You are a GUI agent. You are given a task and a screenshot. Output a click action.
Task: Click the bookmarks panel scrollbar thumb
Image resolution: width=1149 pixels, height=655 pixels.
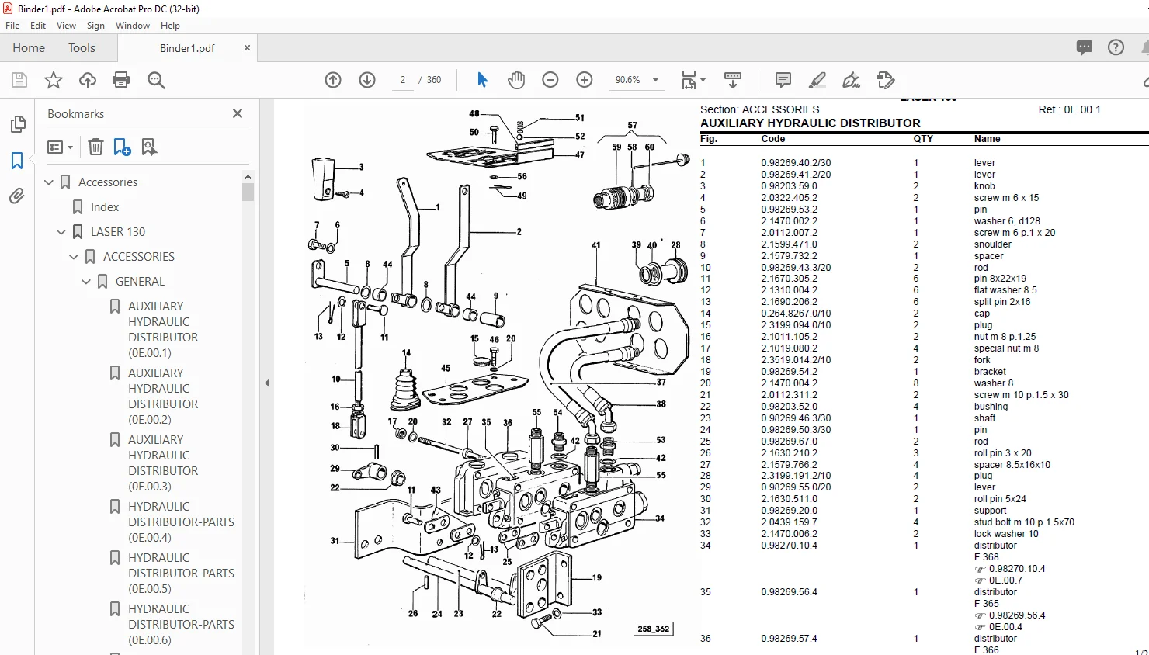click(248, 192)
